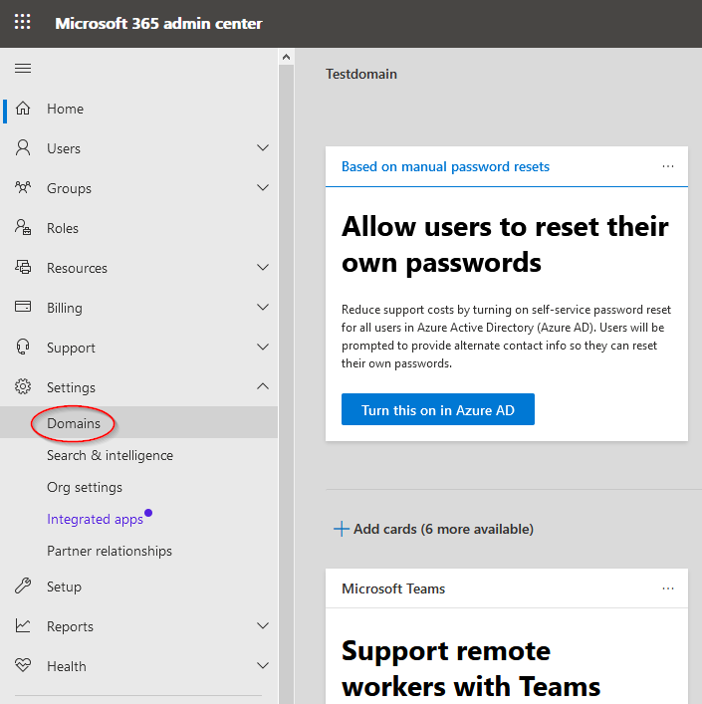This screenshot has height=704, width=702.
Task: Expand the Users section chevron
Action: pos(263,148)
